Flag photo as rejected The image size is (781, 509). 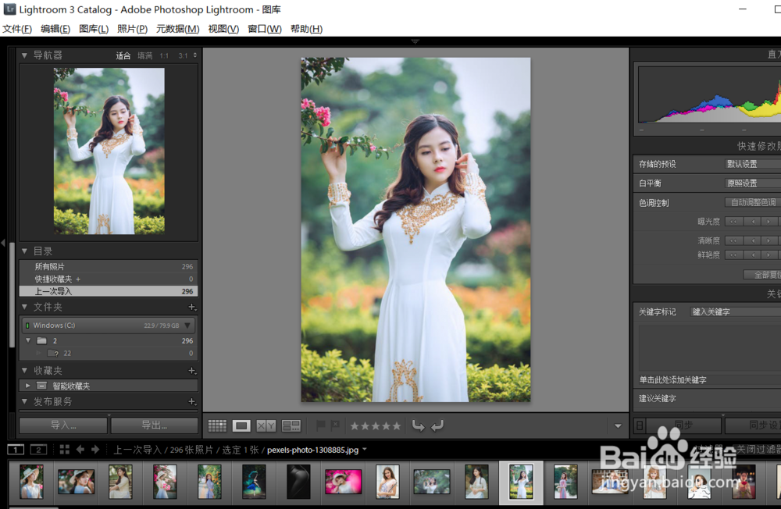[335, 425]
